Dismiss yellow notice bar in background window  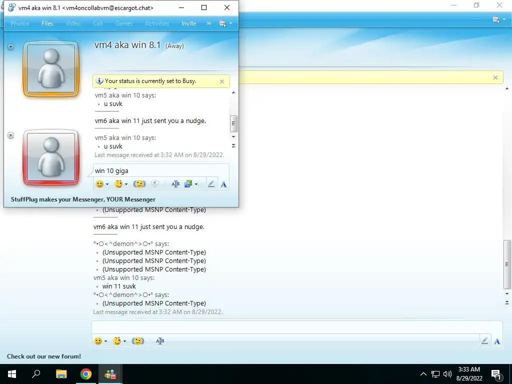pos(495,77)
